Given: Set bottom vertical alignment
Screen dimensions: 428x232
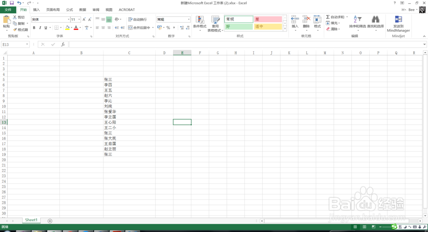Looking at the screenshot, I should click(x=109, y=19).
